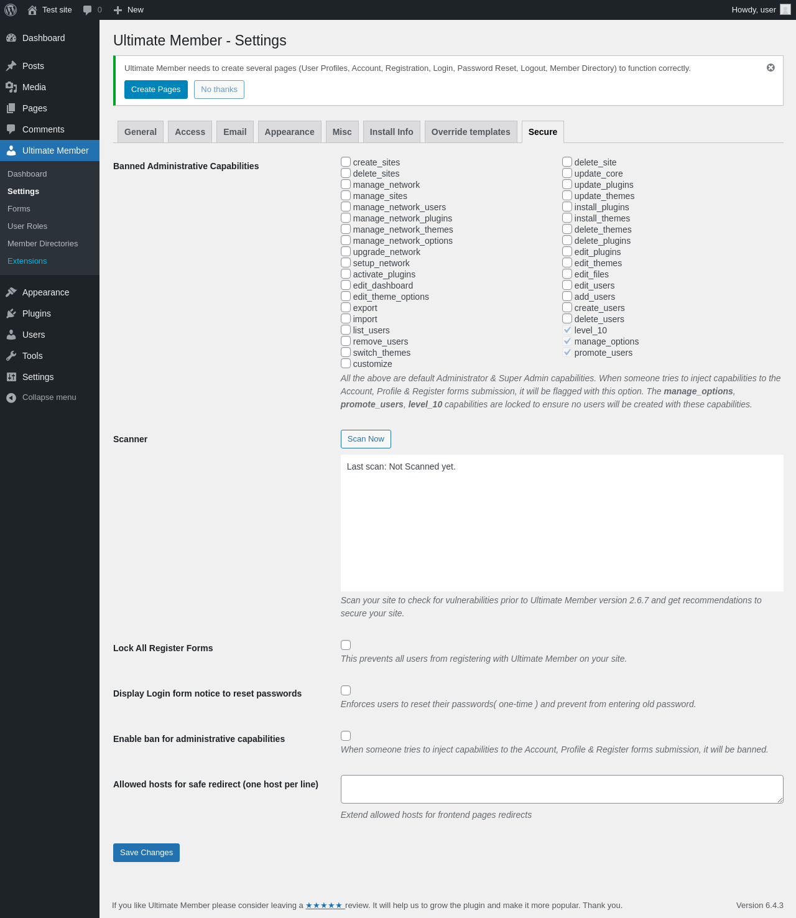
Task: Select the Secure tab
Action: click(543, 132)
